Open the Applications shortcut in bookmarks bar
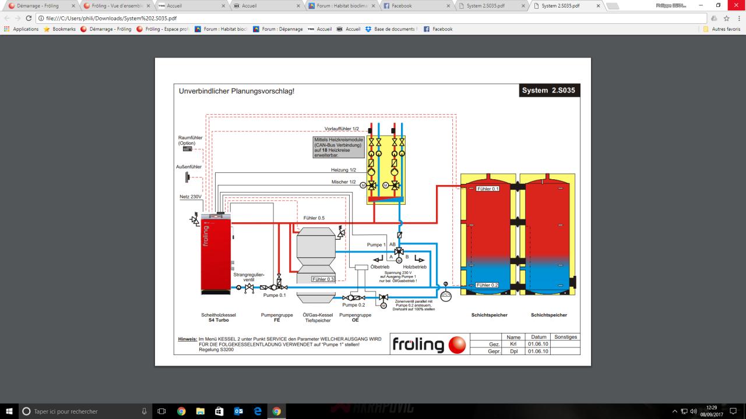 tap(21, 29)
